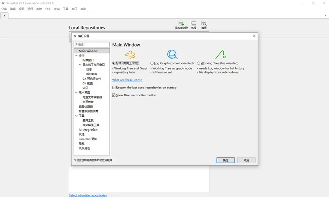Select 键盘快捷键 tree item
The image size is (329, 197).
click(x=86, y=107)
